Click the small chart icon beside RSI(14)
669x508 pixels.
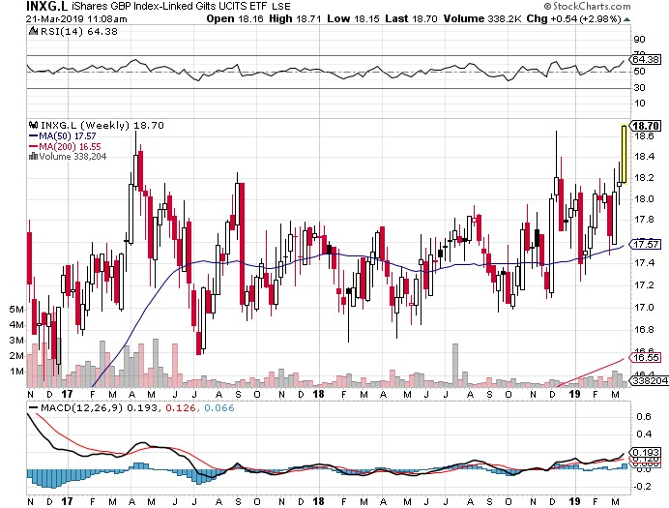click(33, 31)
